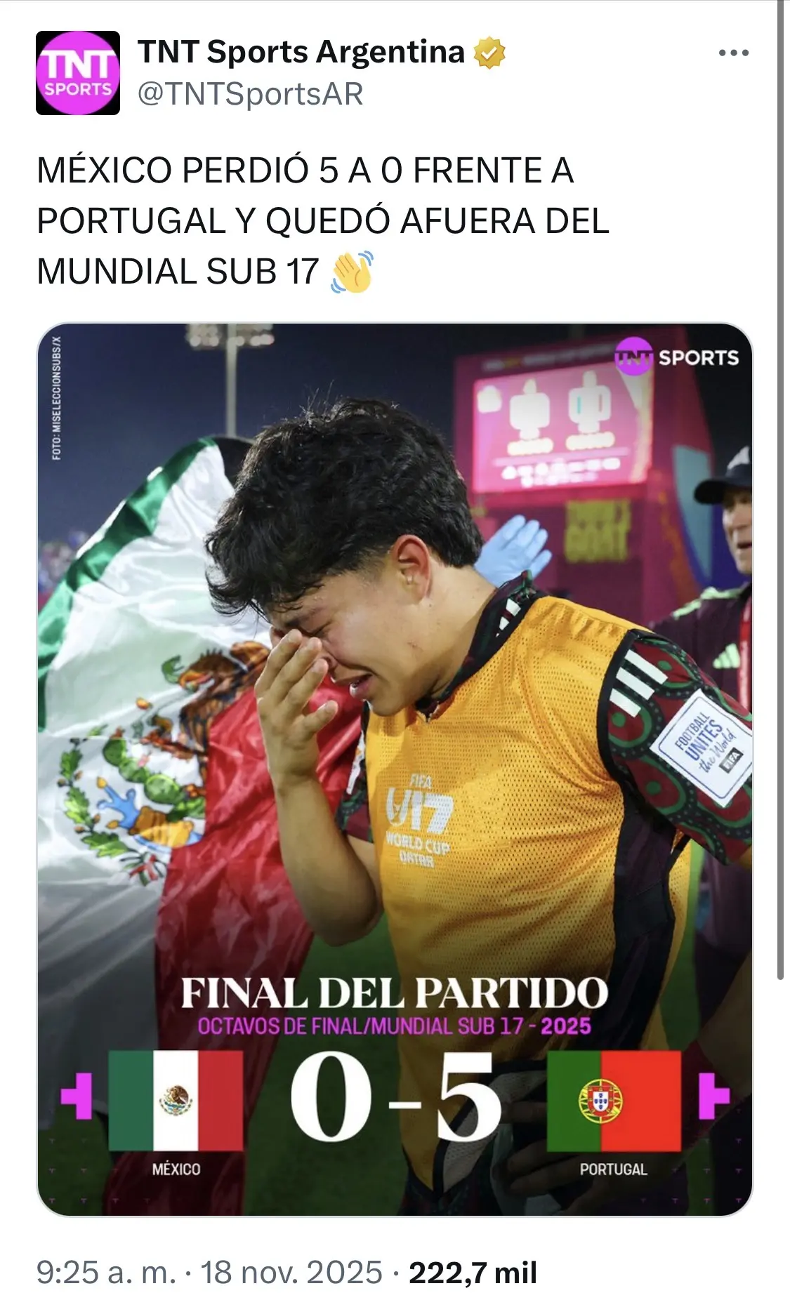Image resolution: width=790 pixels, height=1293 pixels.
Task: Click the Portugal flag in the scoreboard
Action: pyautogui.click(x=614, y=1100)
